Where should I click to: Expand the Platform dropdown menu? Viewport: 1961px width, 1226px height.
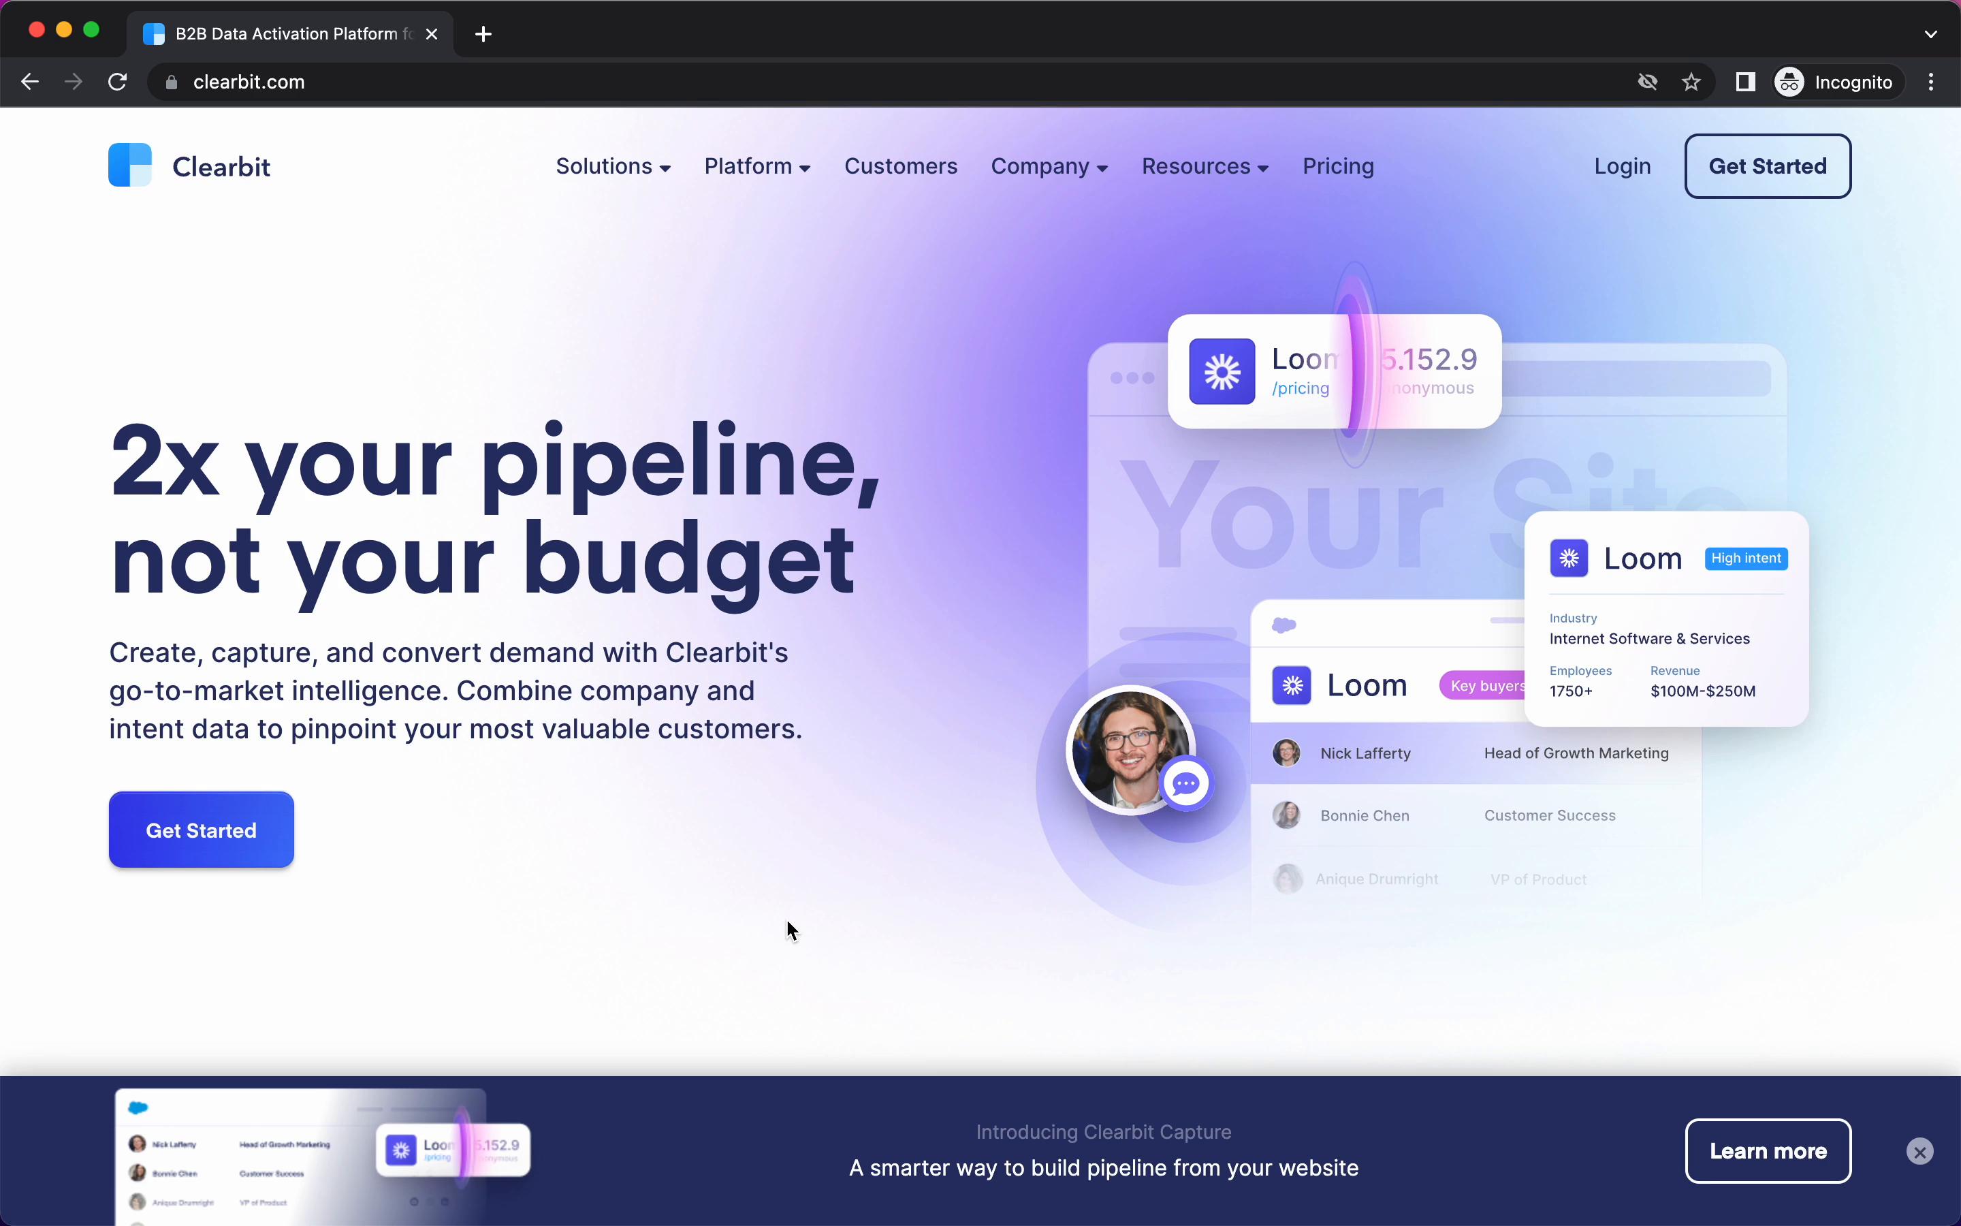[x=758, y=166]
